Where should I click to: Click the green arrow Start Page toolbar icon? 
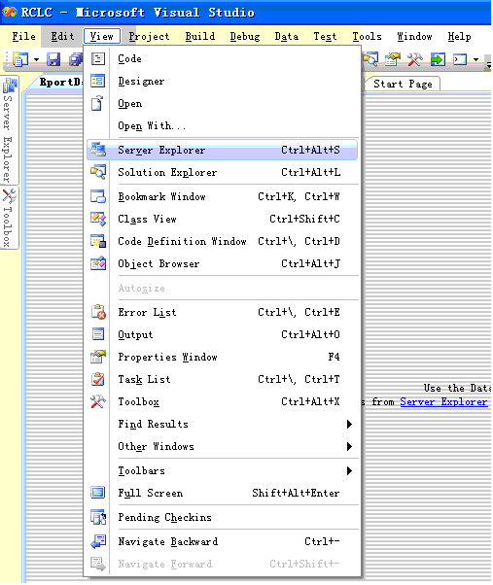click(x=438, y=59)
